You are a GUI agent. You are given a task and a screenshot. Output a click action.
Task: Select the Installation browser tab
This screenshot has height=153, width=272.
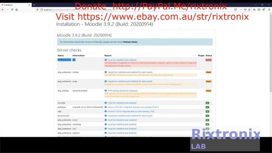pos(16,5)
